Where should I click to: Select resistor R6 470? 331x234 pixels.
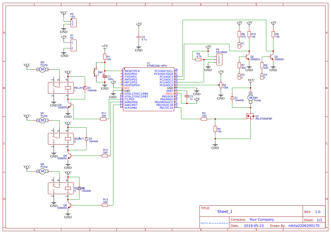click(x=239, y=34)
